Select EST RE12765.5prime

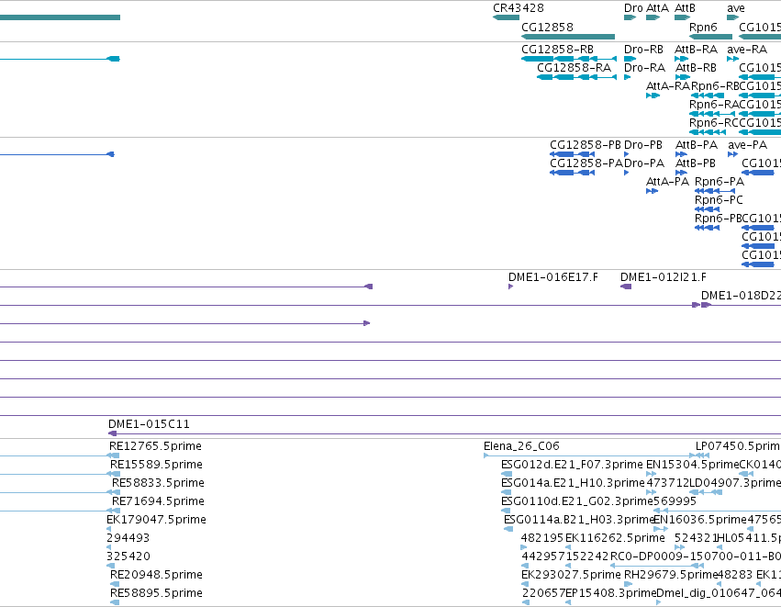[155, 446]
